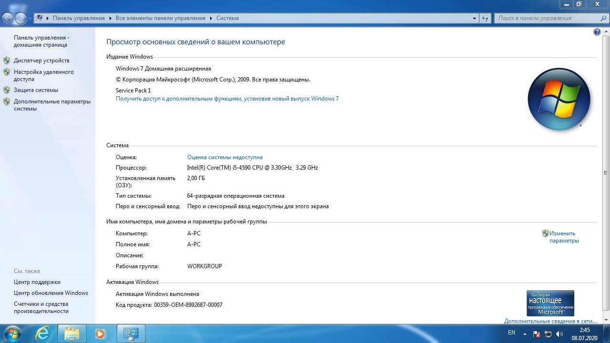The image size is (610, 343).
Task: Select 'Панель управления' breadcrumb
Action: point(79,18)
